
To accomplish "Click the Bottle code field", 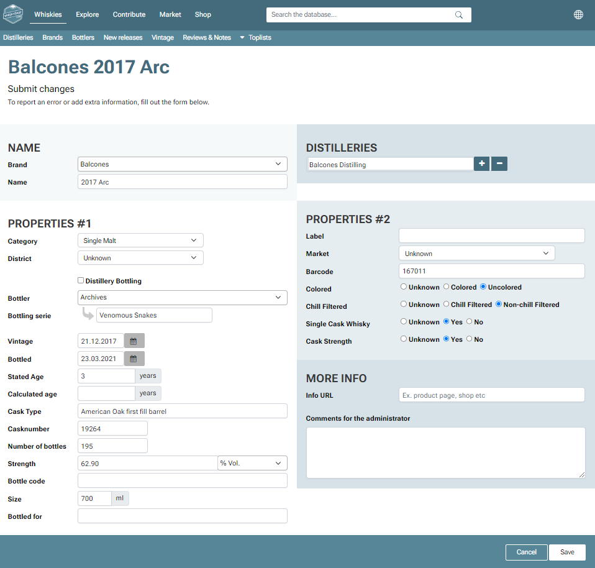I will (182, 480).
